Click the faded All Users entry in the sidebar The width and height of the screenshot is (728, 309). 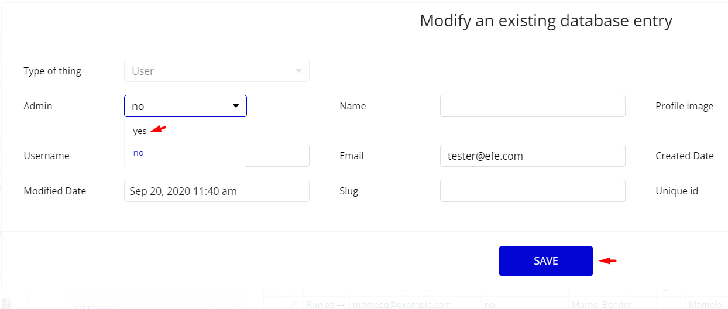[94, 307]
